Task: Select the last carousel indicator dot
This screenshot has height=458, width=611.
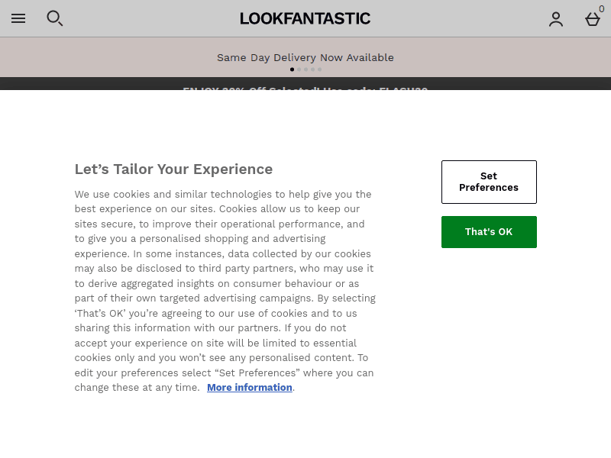Action: [x=319, y=69]
